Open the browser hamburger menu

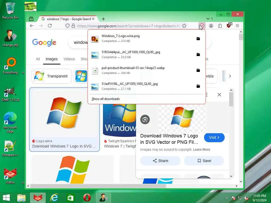tap(237, 26)
